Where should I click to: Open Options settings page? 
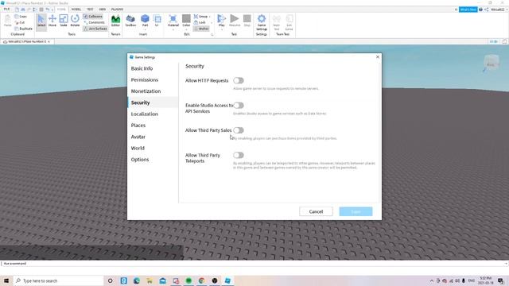pyautogui.click(x=140, y=159)
